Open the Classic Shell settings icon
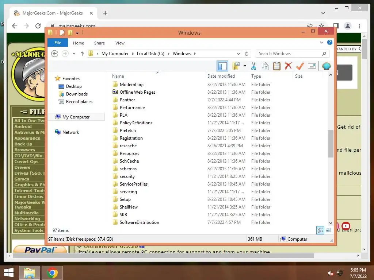The image size is (374, 280). (326, 66)
